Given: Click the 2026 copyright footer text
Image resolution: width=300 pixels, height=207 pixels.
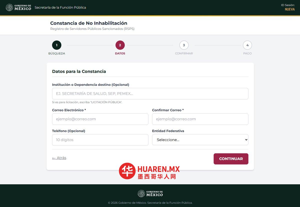Looking at the screenshot, I should click(x=150, y=203).
